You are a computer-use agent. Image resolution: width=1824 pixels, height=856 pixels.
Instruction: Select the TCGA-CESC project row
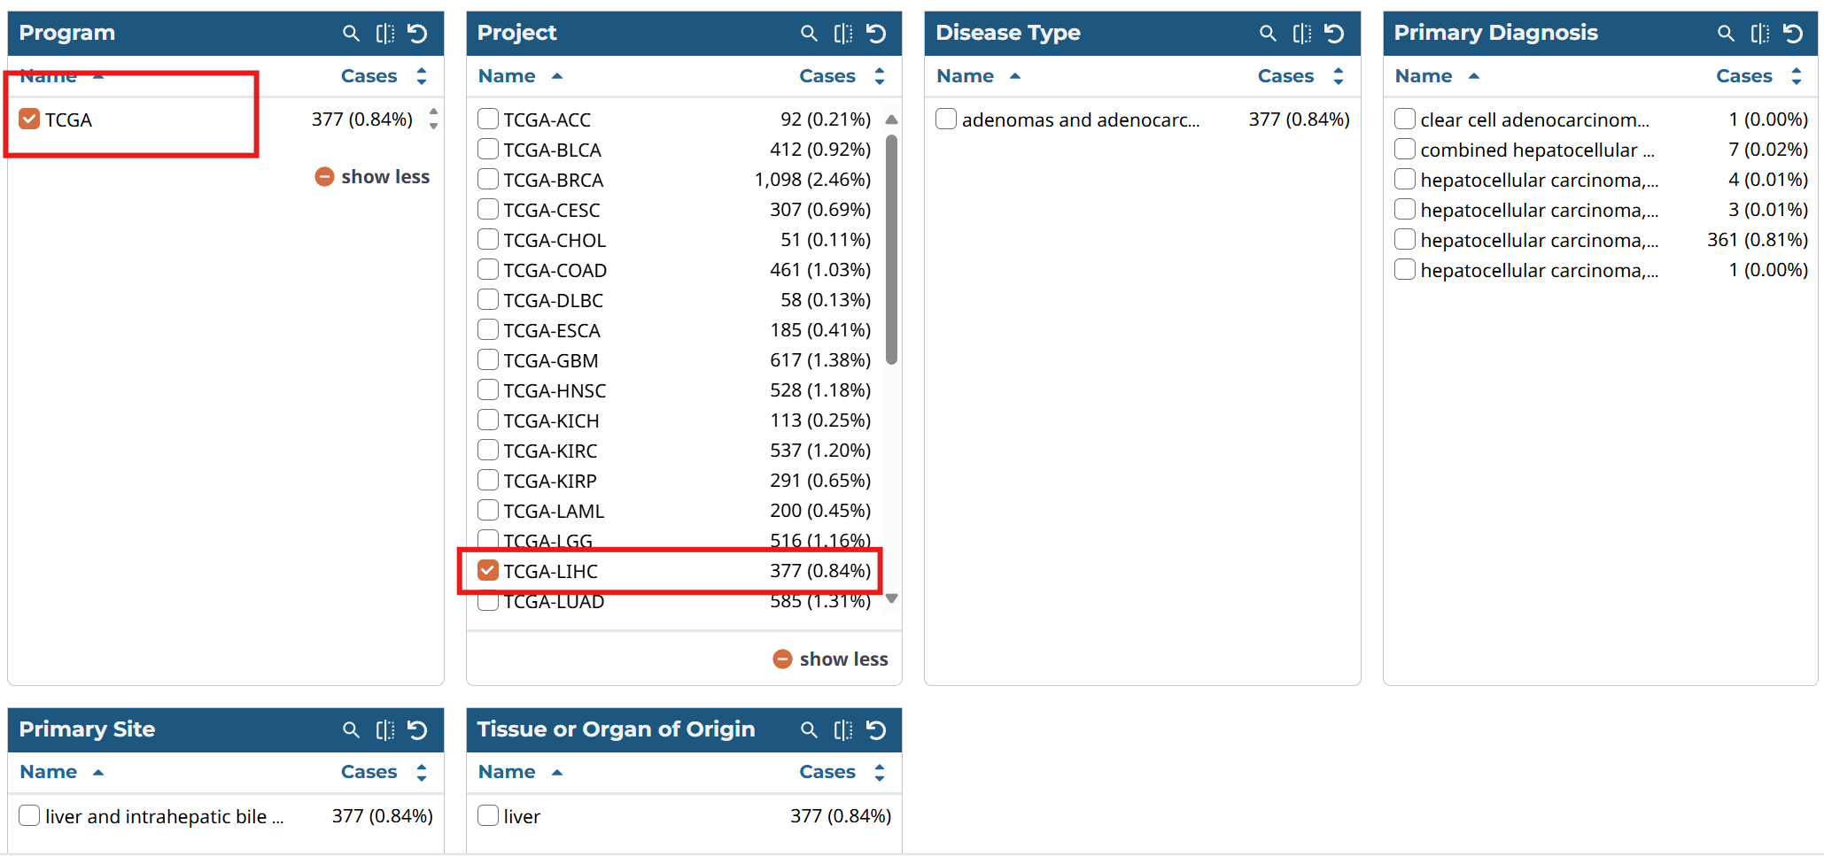point(674,210)
